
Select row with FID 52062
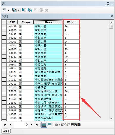coord(4,106)
